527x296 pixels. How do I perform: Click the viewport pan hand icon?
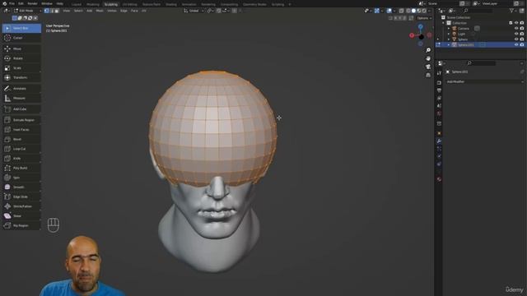click(x=428, y=58)
